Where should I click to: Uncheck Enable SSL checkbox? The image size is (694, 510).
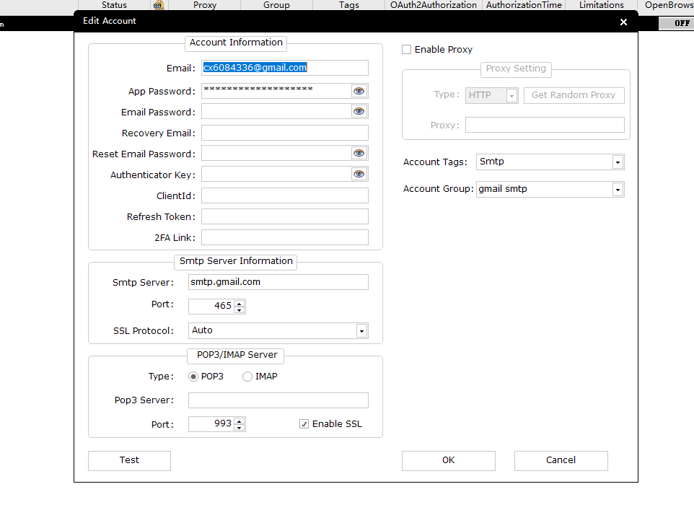pos(304,424)
